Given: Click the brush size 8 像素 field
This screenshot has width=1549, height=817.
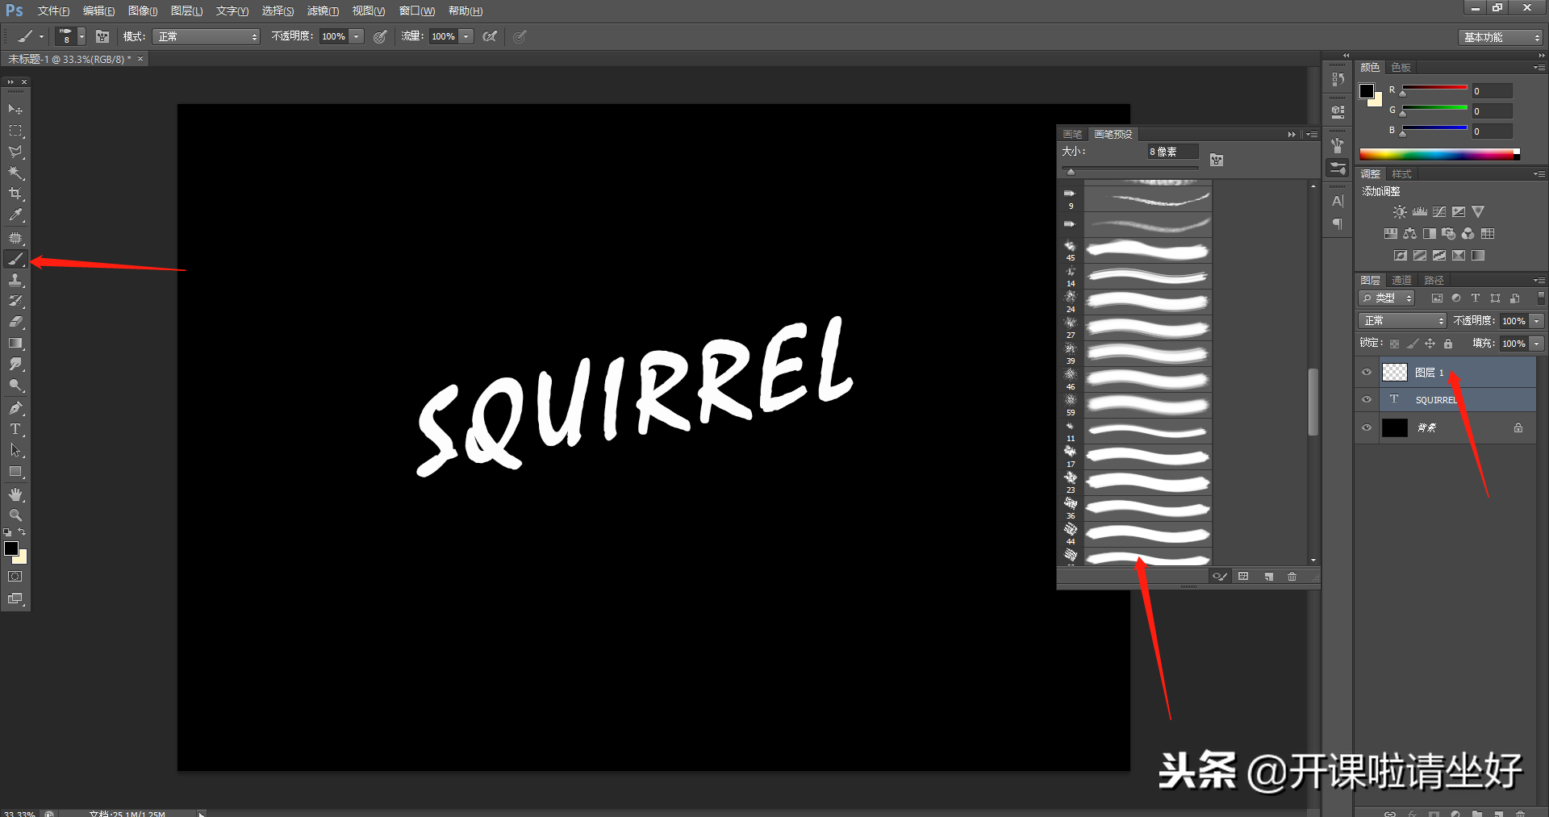Looking at the screenshot, I should (1173, 152).
